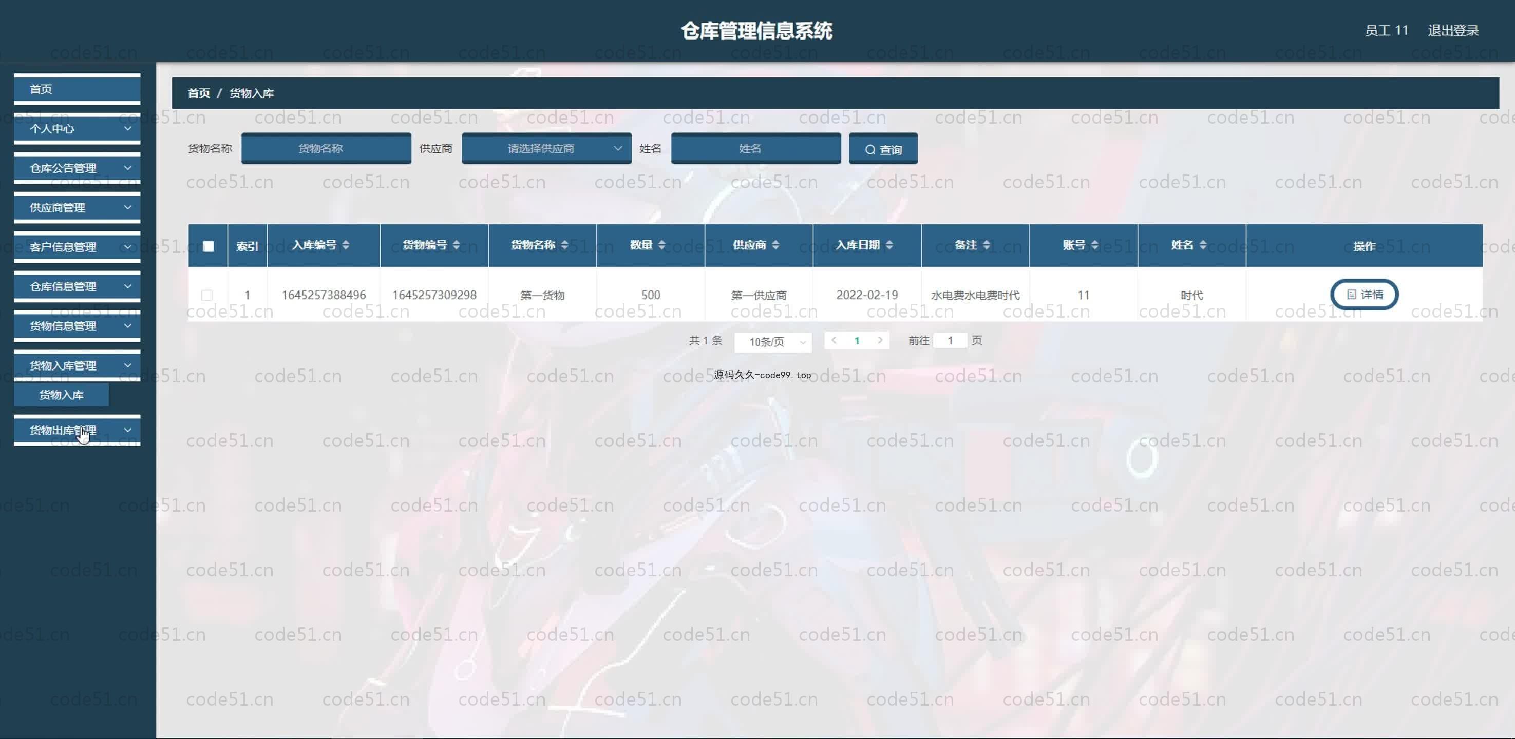Go to previous page arrow
The image size is (1515, 739).
click(x=834, y=340)
